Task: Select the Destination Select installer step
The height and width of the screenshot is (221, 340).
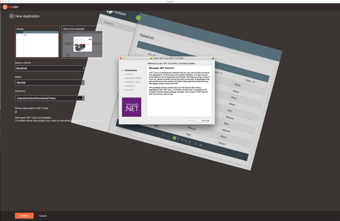Action: coord(133,78)
